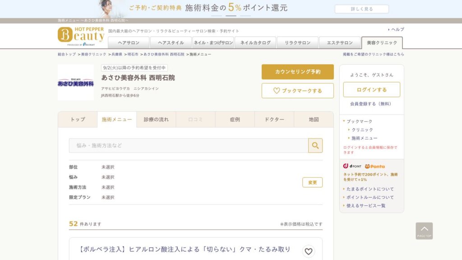
Task: Switch to the 診療の流れ tab
Action: pyautogui.click(x=156, y=119)
